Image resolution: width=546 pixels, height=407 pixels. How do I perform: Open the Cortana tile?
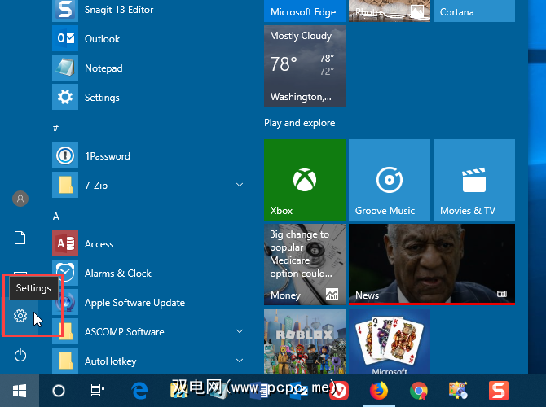pos(474,11)
